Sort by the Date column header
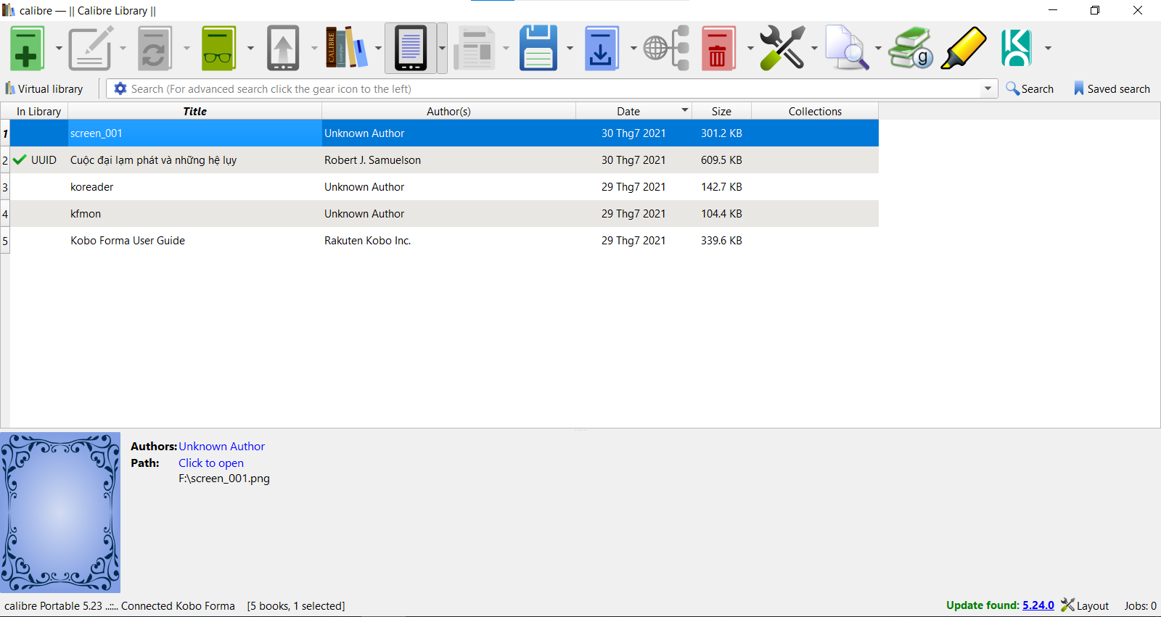This screenshot has width=1161, height=617. [633, 111]
